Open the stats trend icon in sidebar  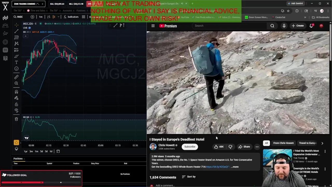(5, 34)
